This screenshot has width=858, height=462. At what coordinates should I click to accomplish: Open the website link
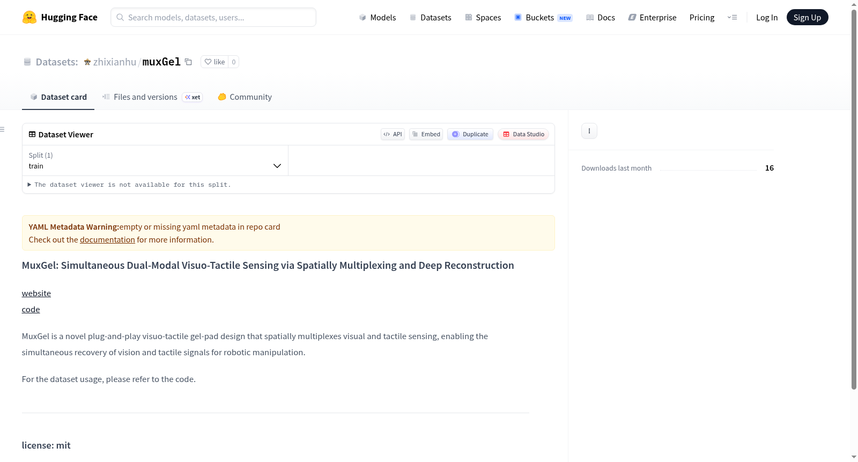tap(36, 294)
